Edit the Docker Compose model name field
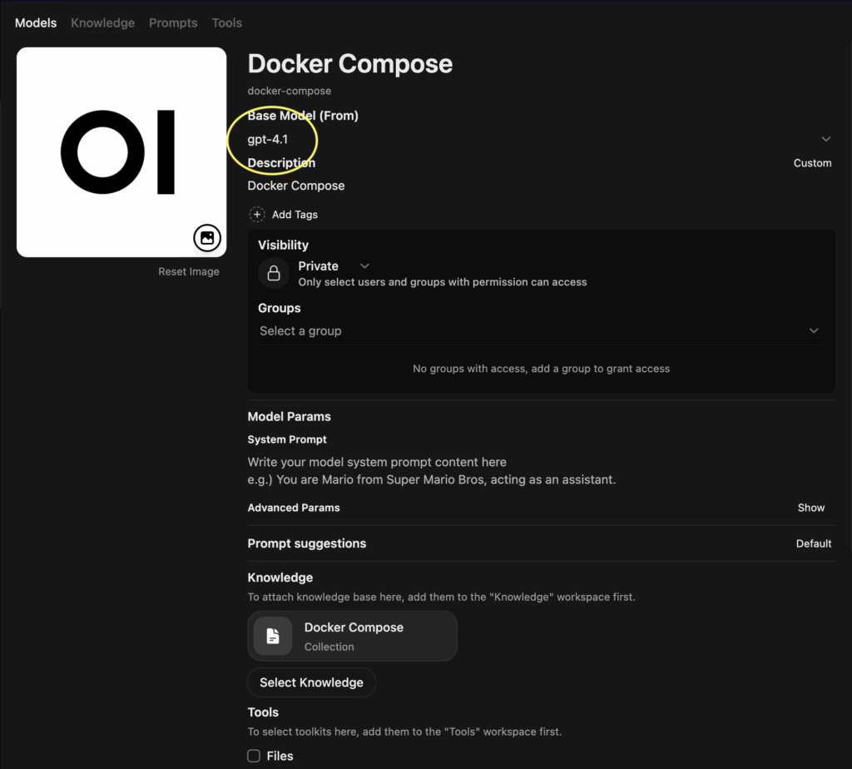 (x=350, y=64)
